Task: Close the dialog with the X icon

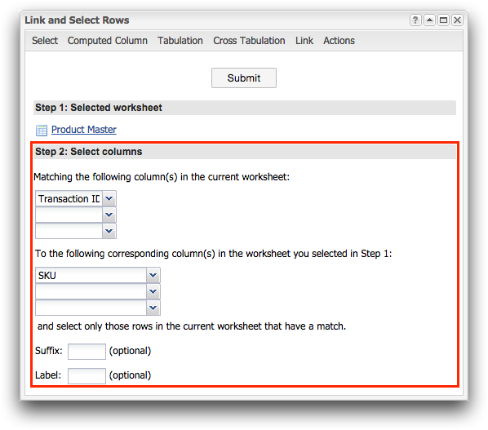Action: click(457, 20)
